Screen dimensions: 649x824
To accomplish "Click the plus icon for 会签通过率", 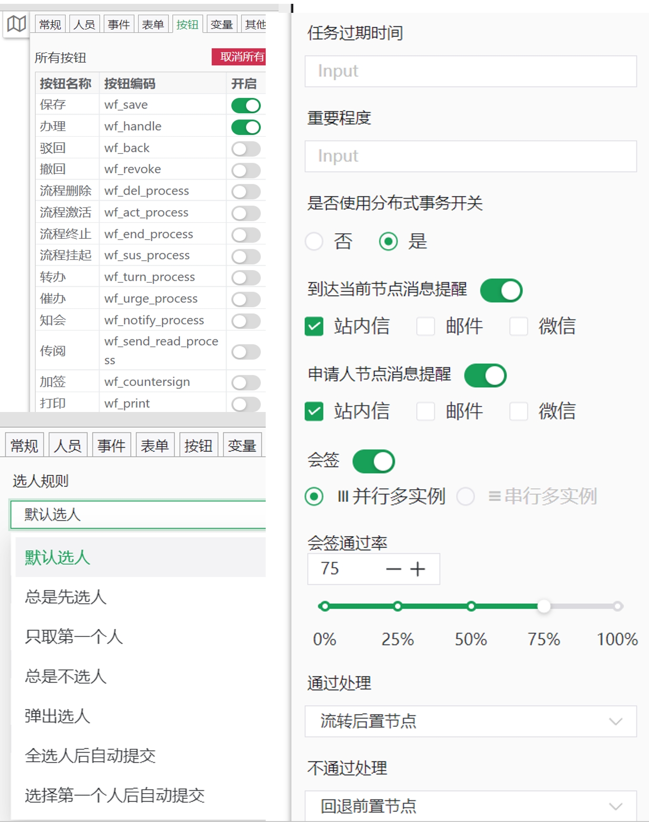I will (x=418, y=569).
